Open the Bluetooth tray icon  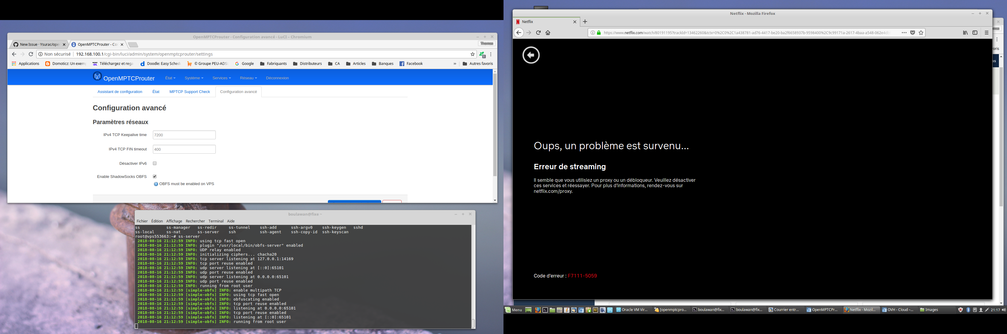tap(968, 310)
